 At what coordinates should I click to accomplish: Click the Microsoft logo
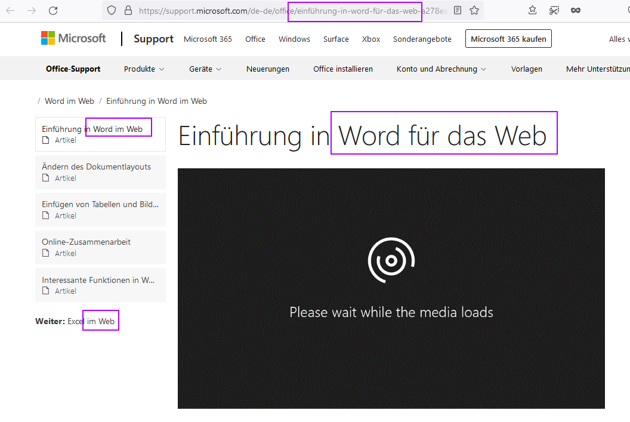coord(73,38)
